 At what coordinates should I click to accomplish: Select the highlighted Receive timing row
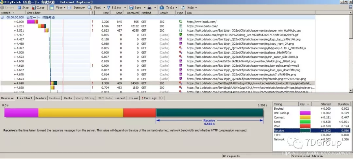pos(311,131)
